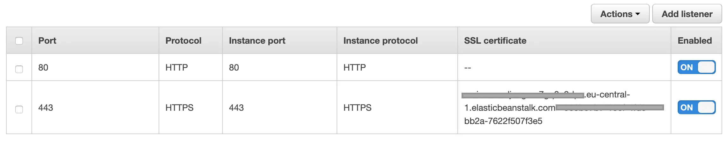Click the SSL certificate elasticbeanstalk.com text
This screenshot has width=726, height=143.
(x=510, y=108)
